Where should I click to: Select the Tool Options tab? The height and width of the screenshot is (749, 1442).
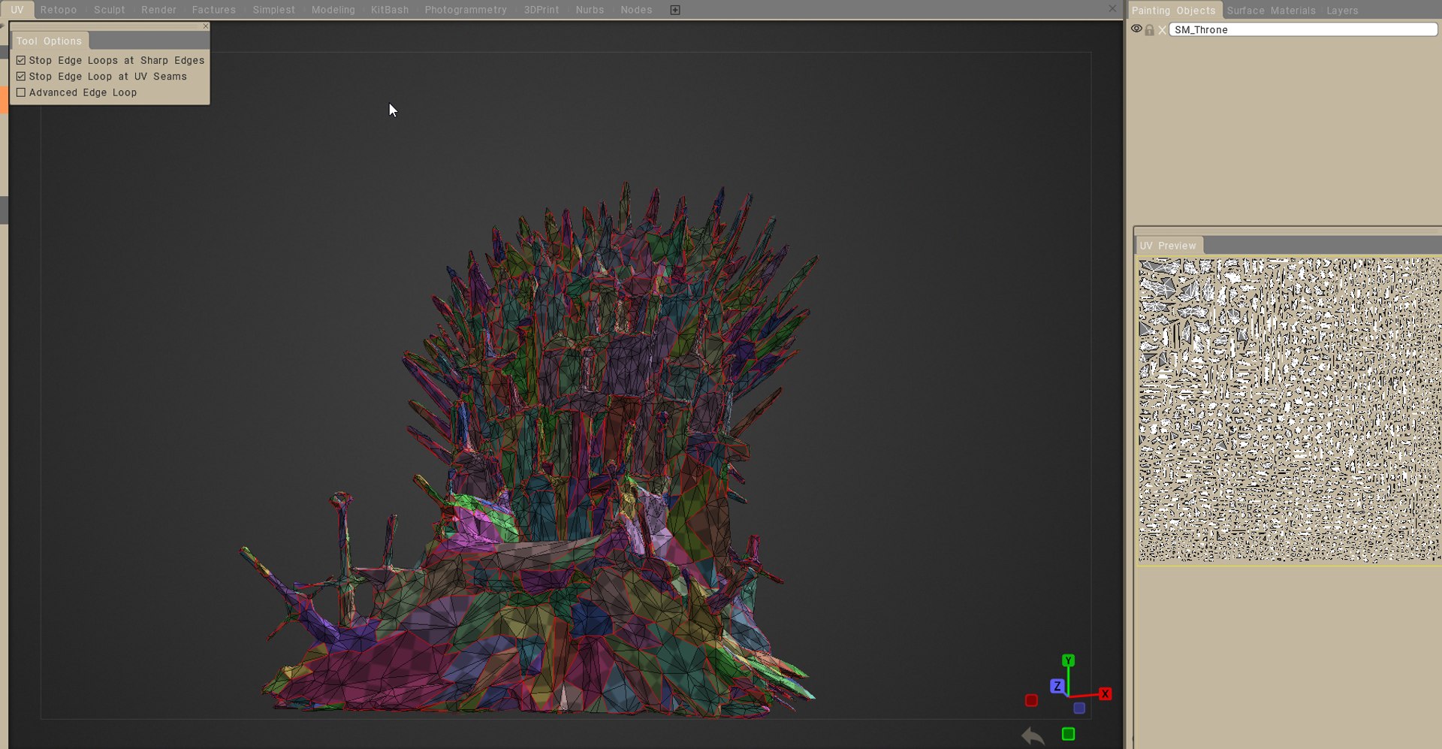tap(49, 41)
